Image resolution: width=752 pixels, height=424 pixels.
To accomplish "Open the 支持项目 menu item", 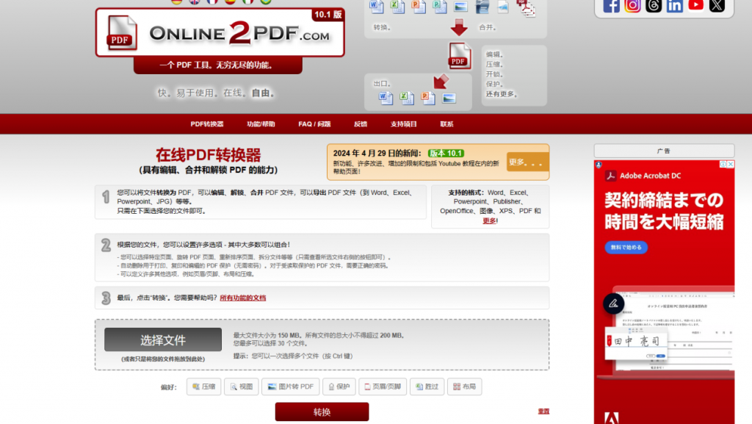I will tap(403, 124).
